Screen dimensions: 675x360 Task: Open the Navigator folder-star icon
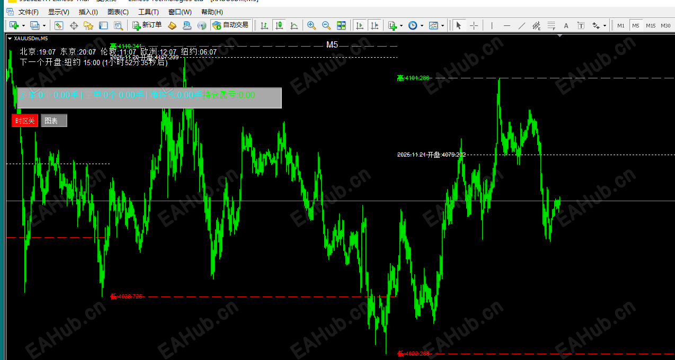[x=88, y=25]
